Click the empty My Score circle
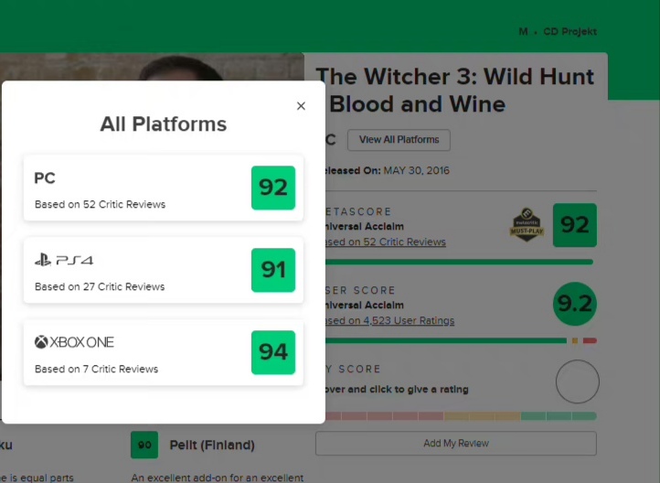This screenshot has height=483, width=660. pyautogui.click(x=577, y=381)
